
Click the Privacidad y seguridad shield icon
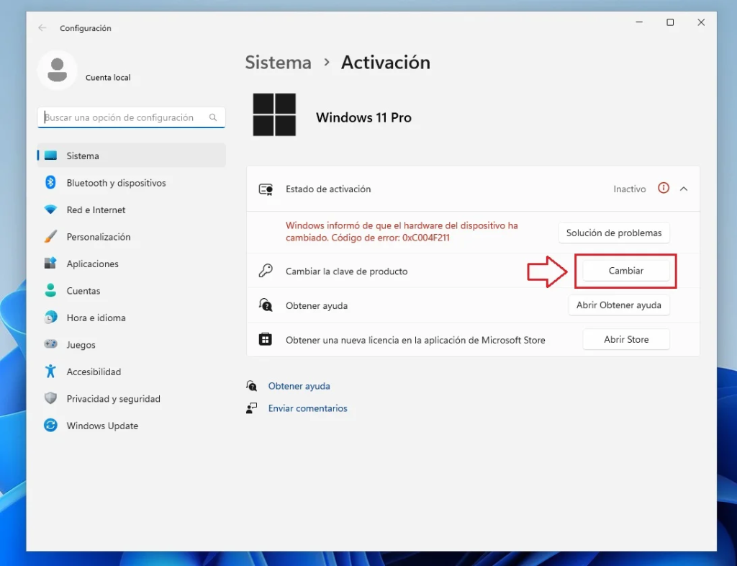point(50,399)
